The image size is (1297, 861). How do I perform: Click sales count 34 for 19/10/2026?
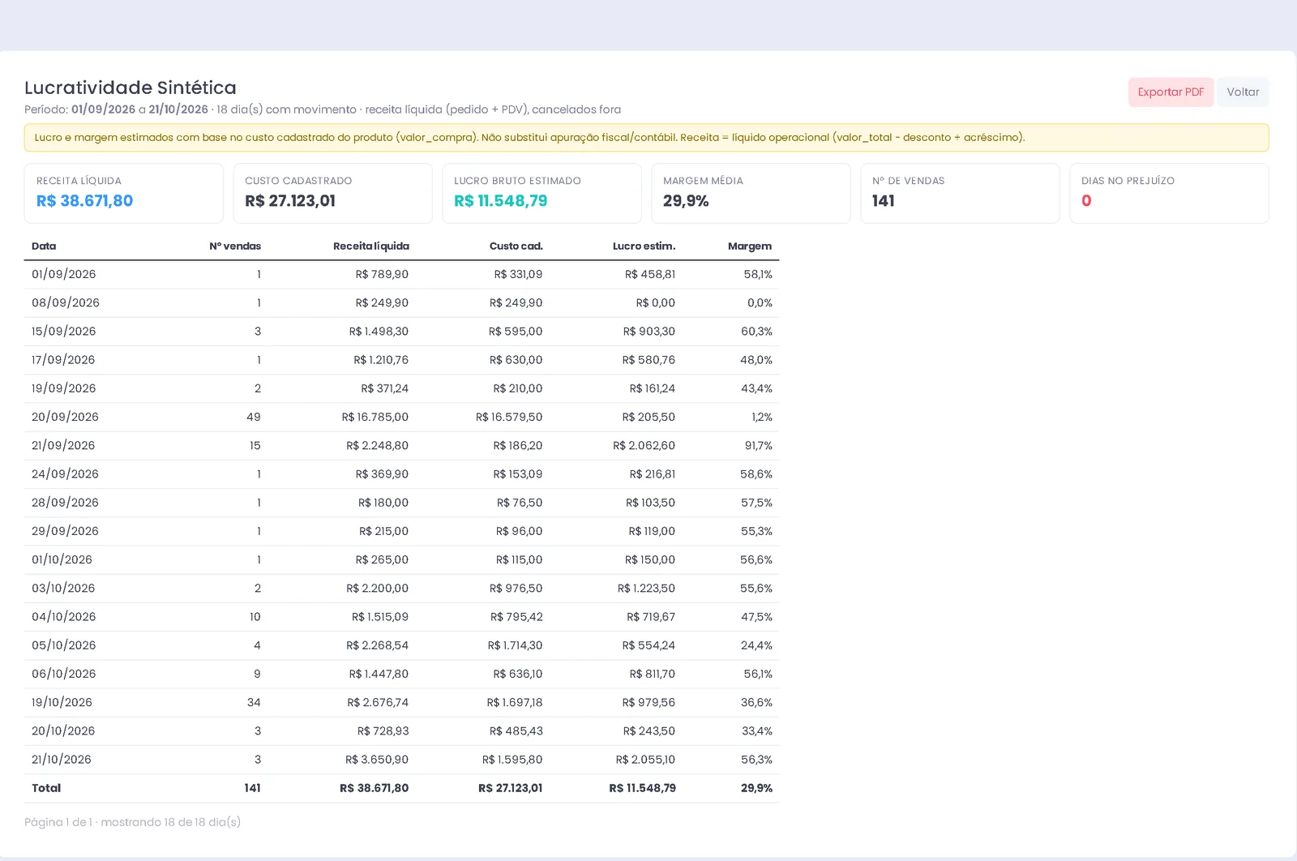point(254,702)
